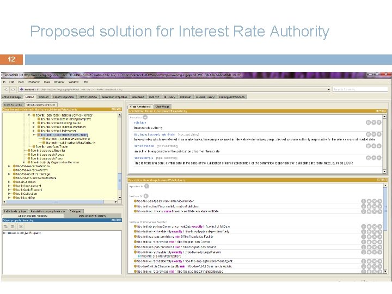Remove the explanatory note annotation with its x icon
This screenshot has height=294, width=392.
click(373, 134)
